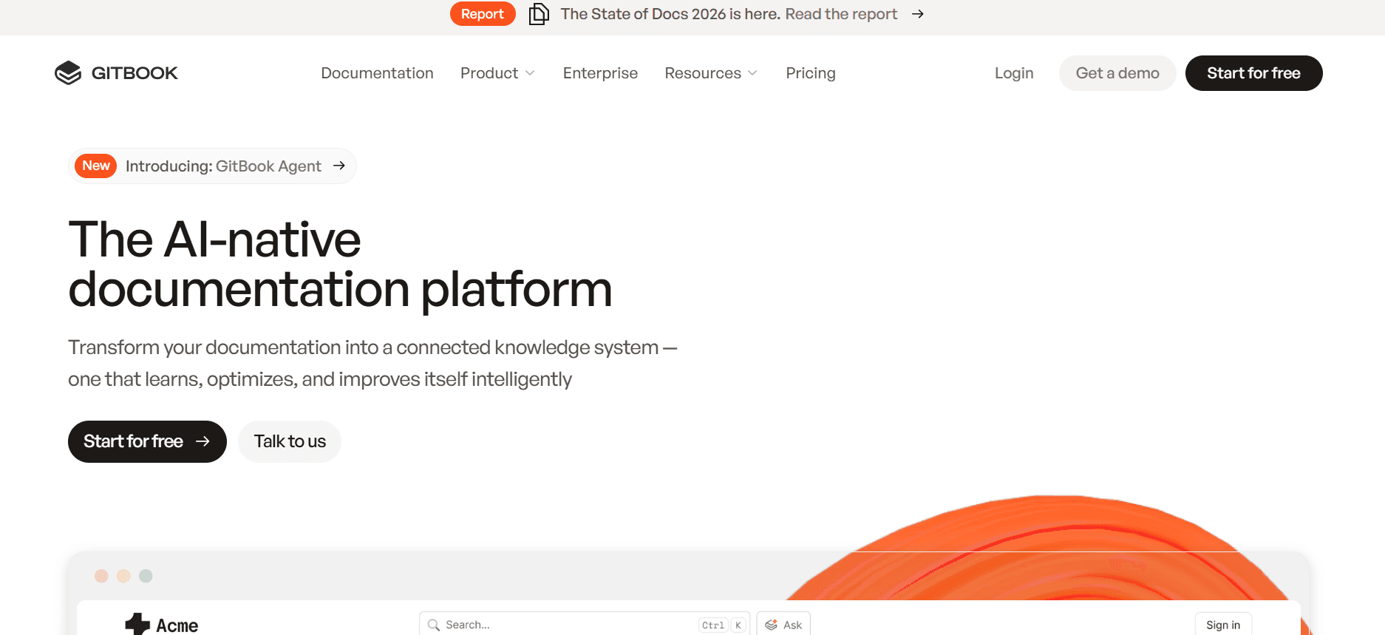Screen dimensions: 1385x635
Task: Open Introducing GitBook Agent announcement
Action: click(212, 166)
